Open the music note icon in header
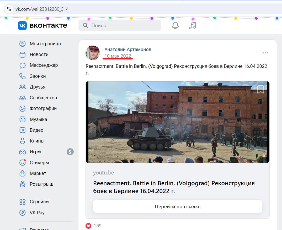The image size is (282, 230). pos(193,25)
